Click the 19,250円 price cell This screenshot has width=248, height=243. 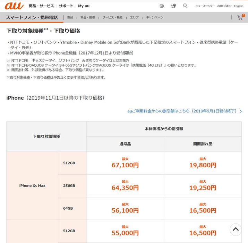203,186
